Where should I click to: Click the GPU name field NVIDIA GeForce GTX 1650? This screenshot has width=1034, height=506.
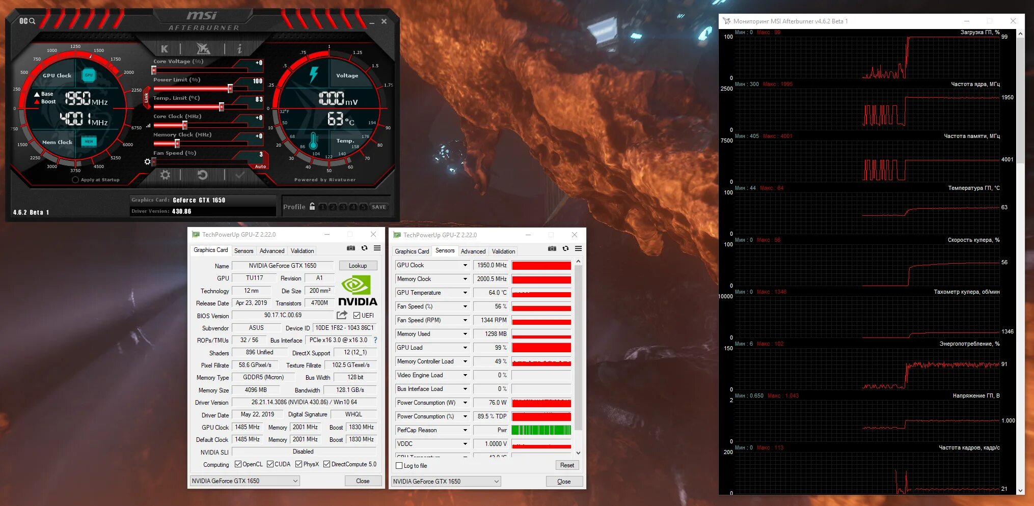tap(283, 266)
